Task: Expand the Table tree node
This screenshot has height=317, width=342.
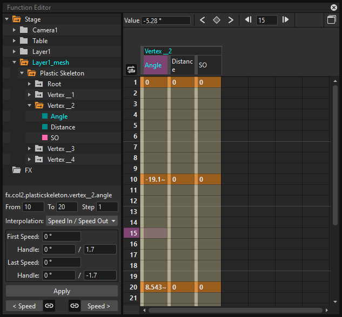Action: click(14, 40)
